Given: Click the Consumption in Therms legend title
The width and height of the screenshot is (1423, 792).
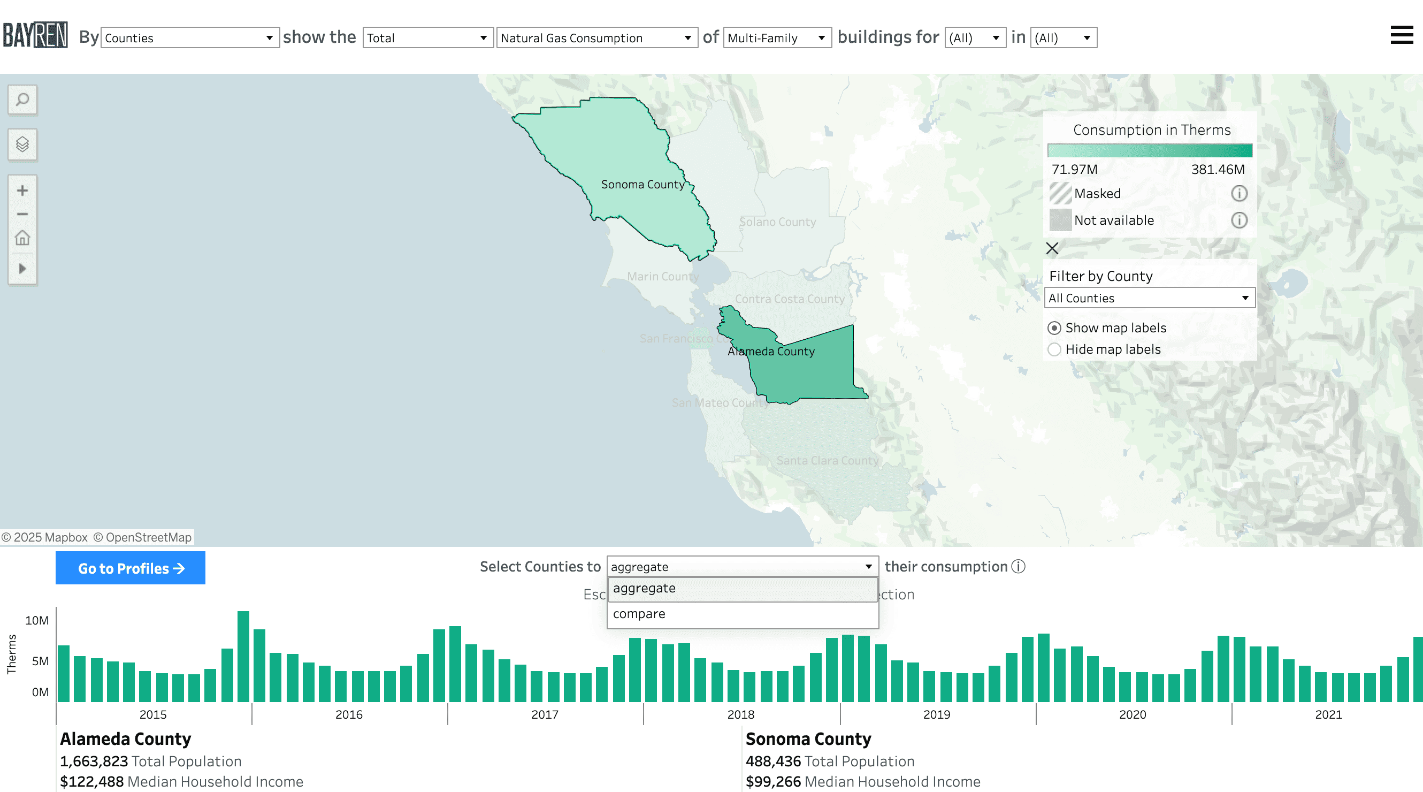Looking at the screenshot, I should click(x=1152, y=130).
